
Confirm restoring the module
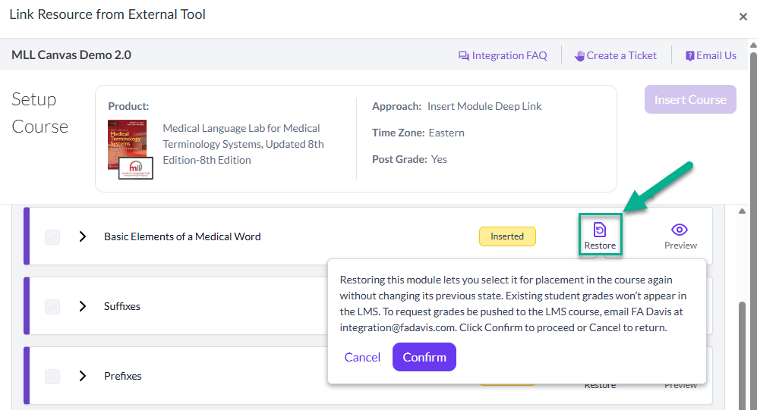424,357
